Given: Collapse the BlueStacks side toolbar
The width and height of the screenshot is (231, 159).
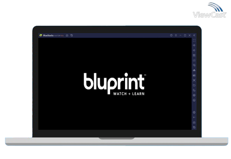Looking at the screenshot, I should pos(194,35).
